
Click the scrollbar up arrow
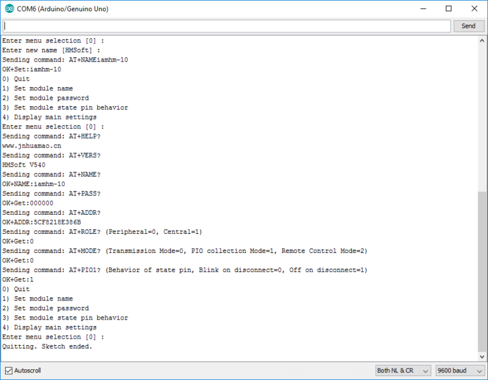[x=482, y=41]
